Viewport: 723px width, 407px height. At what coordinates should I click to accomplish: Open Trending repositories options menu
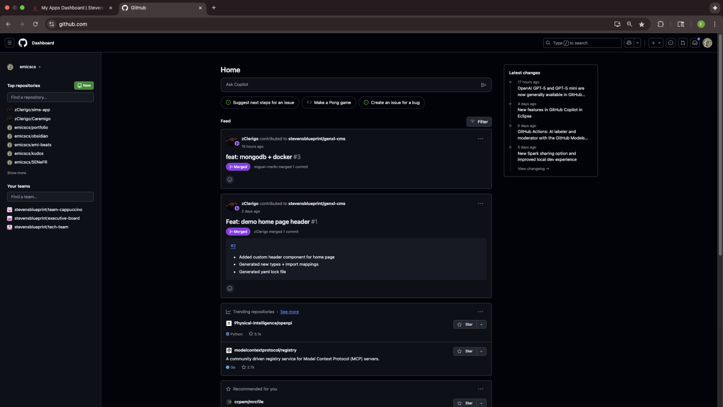(x=481, y=312)
